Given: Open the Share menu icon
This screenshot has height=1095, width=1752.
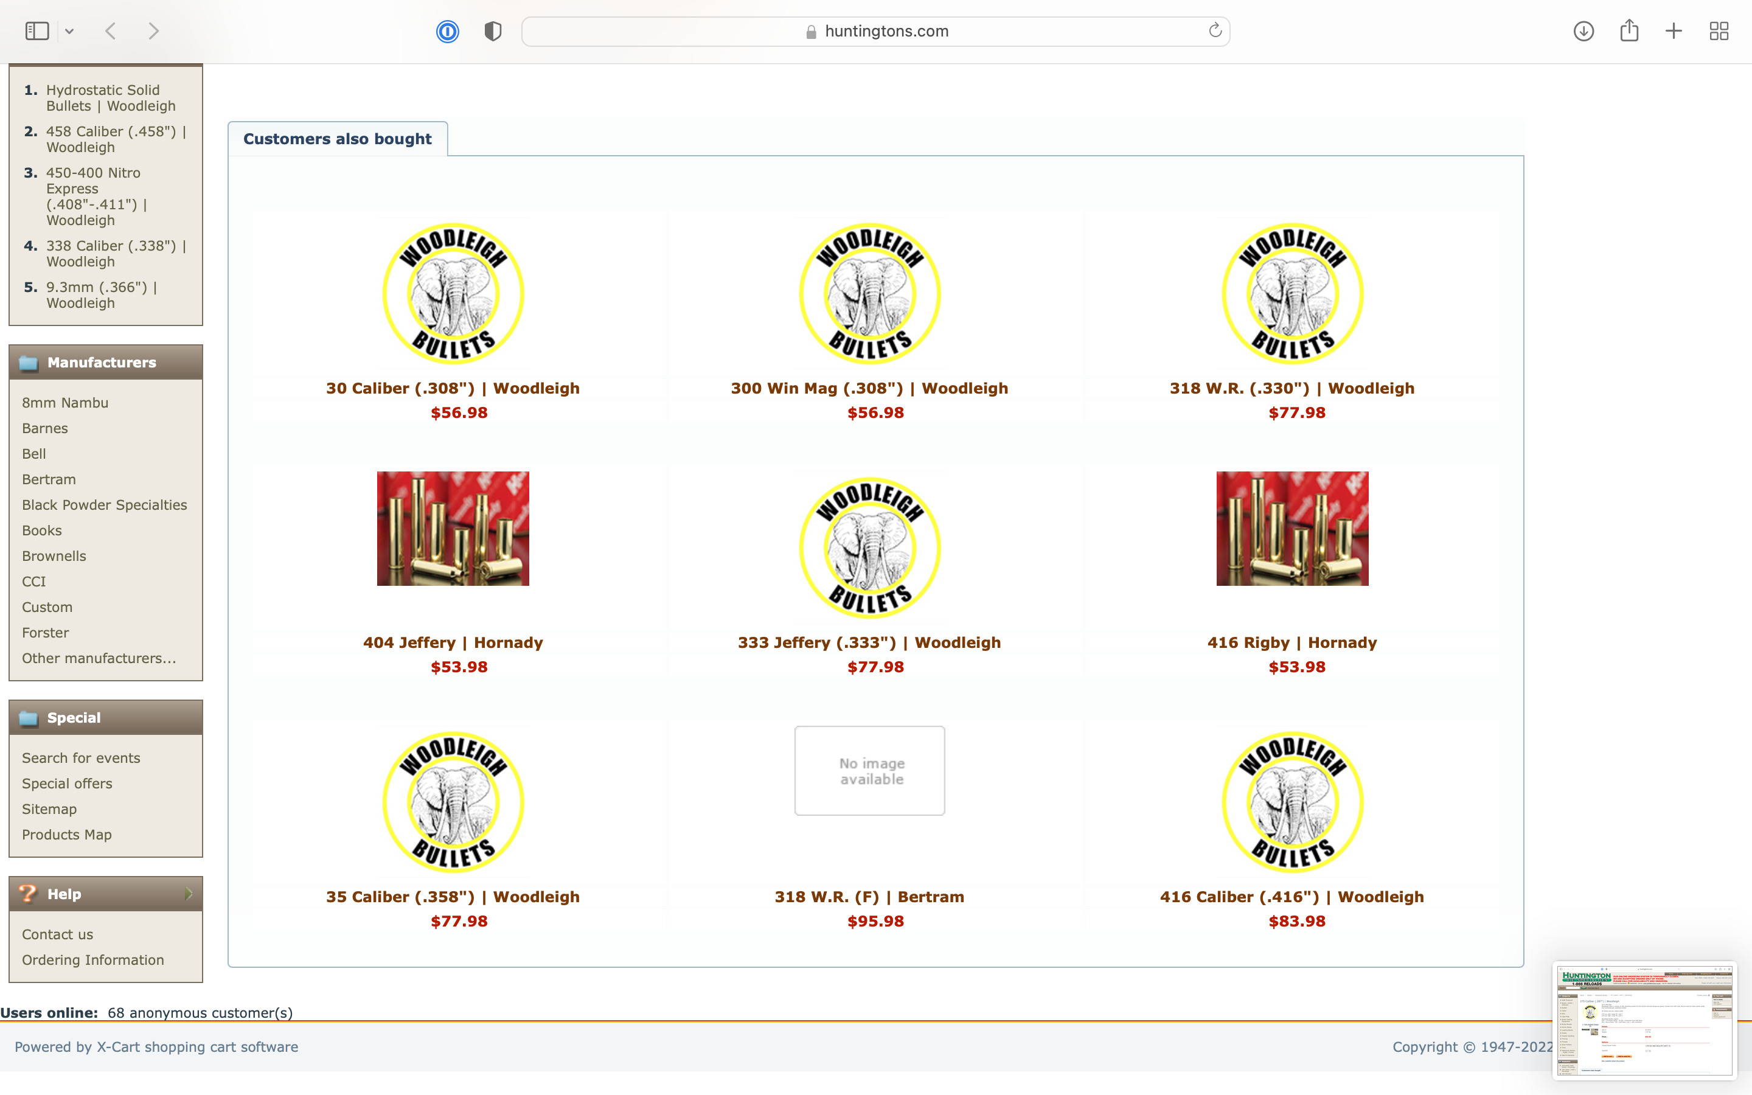Looking at the screenshot, I should point(1629,31).
